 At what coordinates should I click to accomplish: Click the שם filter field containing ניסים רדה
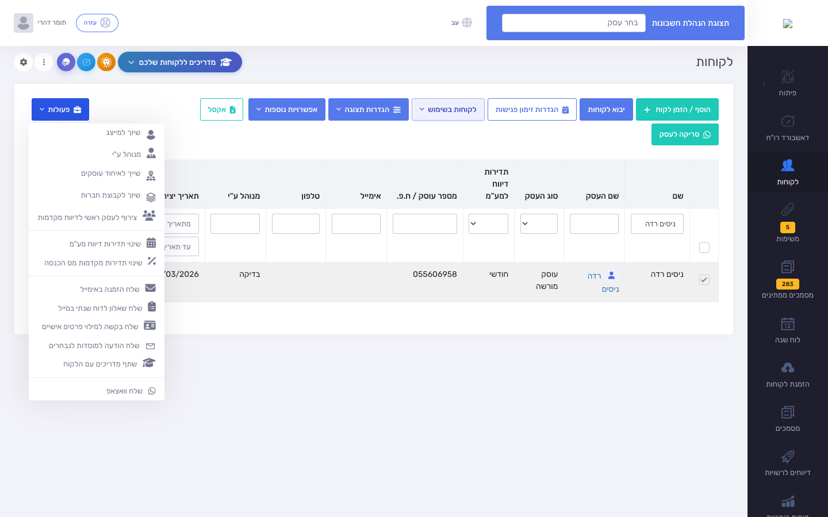click(x=657, y=223)
